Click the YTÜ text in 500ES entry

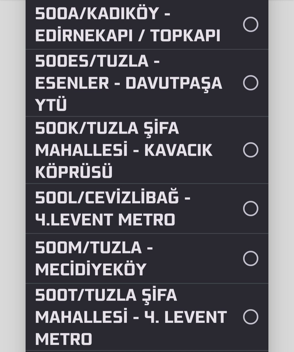tap(51, 105)
